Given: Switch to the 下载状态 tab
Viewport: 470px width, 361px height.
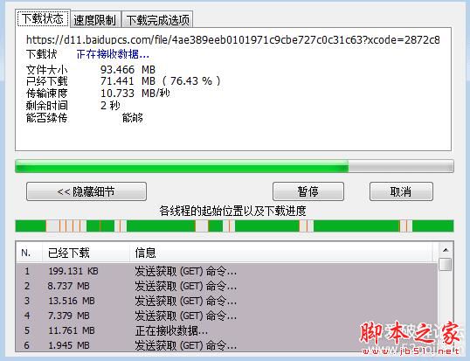Looking at the screenshot, I should [43, 18].
